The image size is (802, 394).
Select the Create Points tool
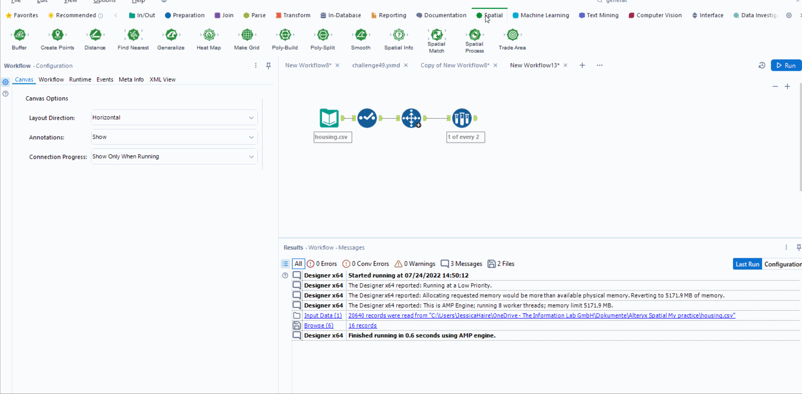pos(57,35)
